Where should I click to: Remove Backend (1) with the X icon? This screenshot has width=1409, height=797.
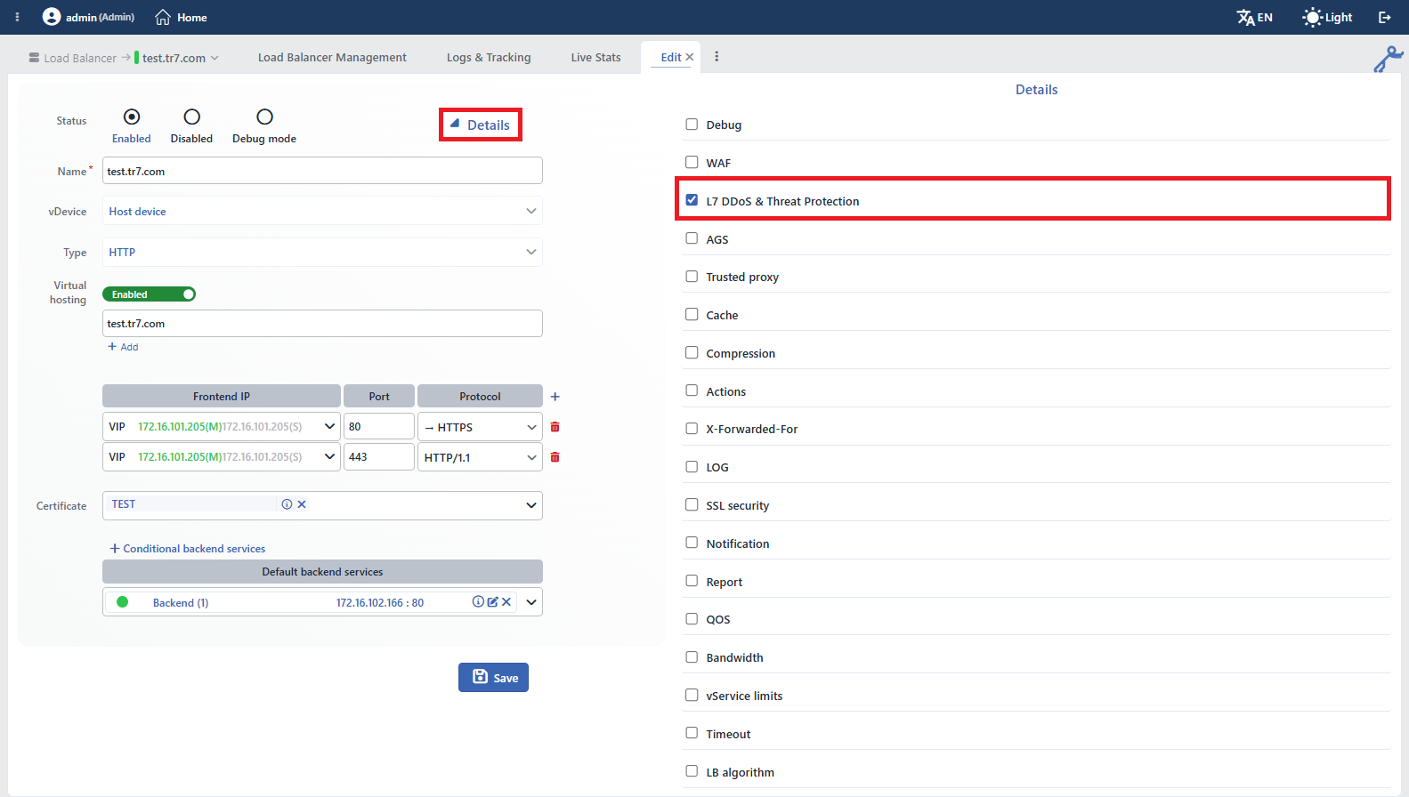(506, 602)
